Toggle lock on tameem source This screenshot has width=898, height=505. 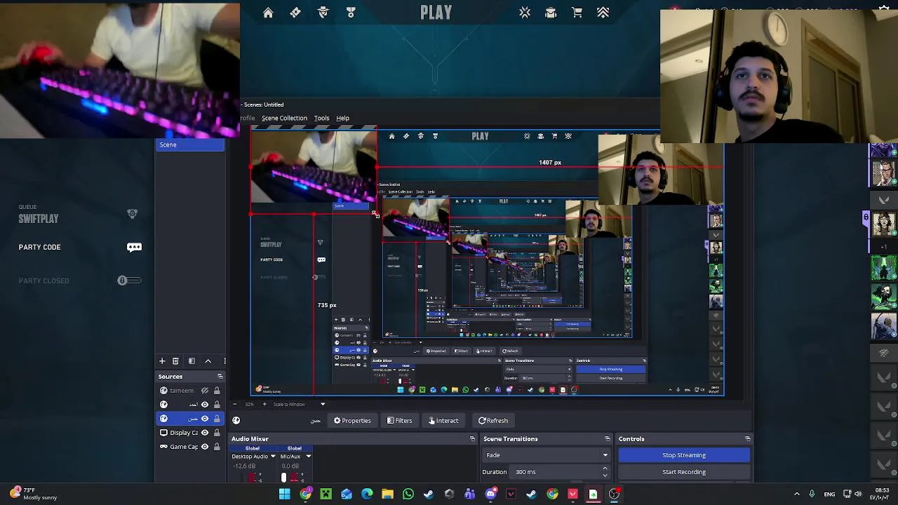click(x=217, y=391)
